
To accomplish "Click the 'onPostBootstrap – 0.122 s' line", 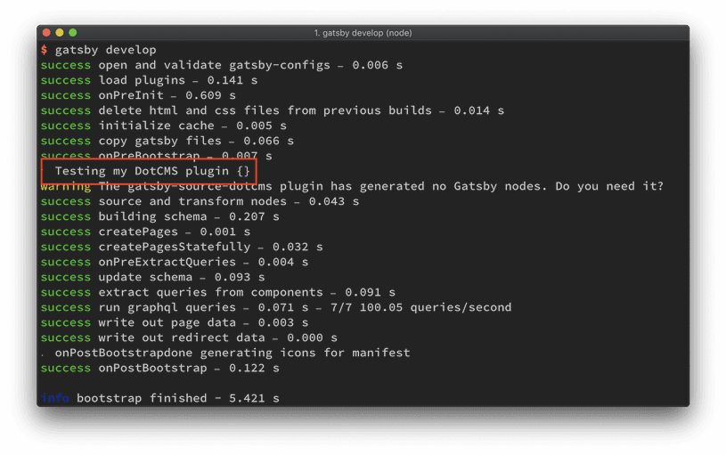I will tap(159, 368).
